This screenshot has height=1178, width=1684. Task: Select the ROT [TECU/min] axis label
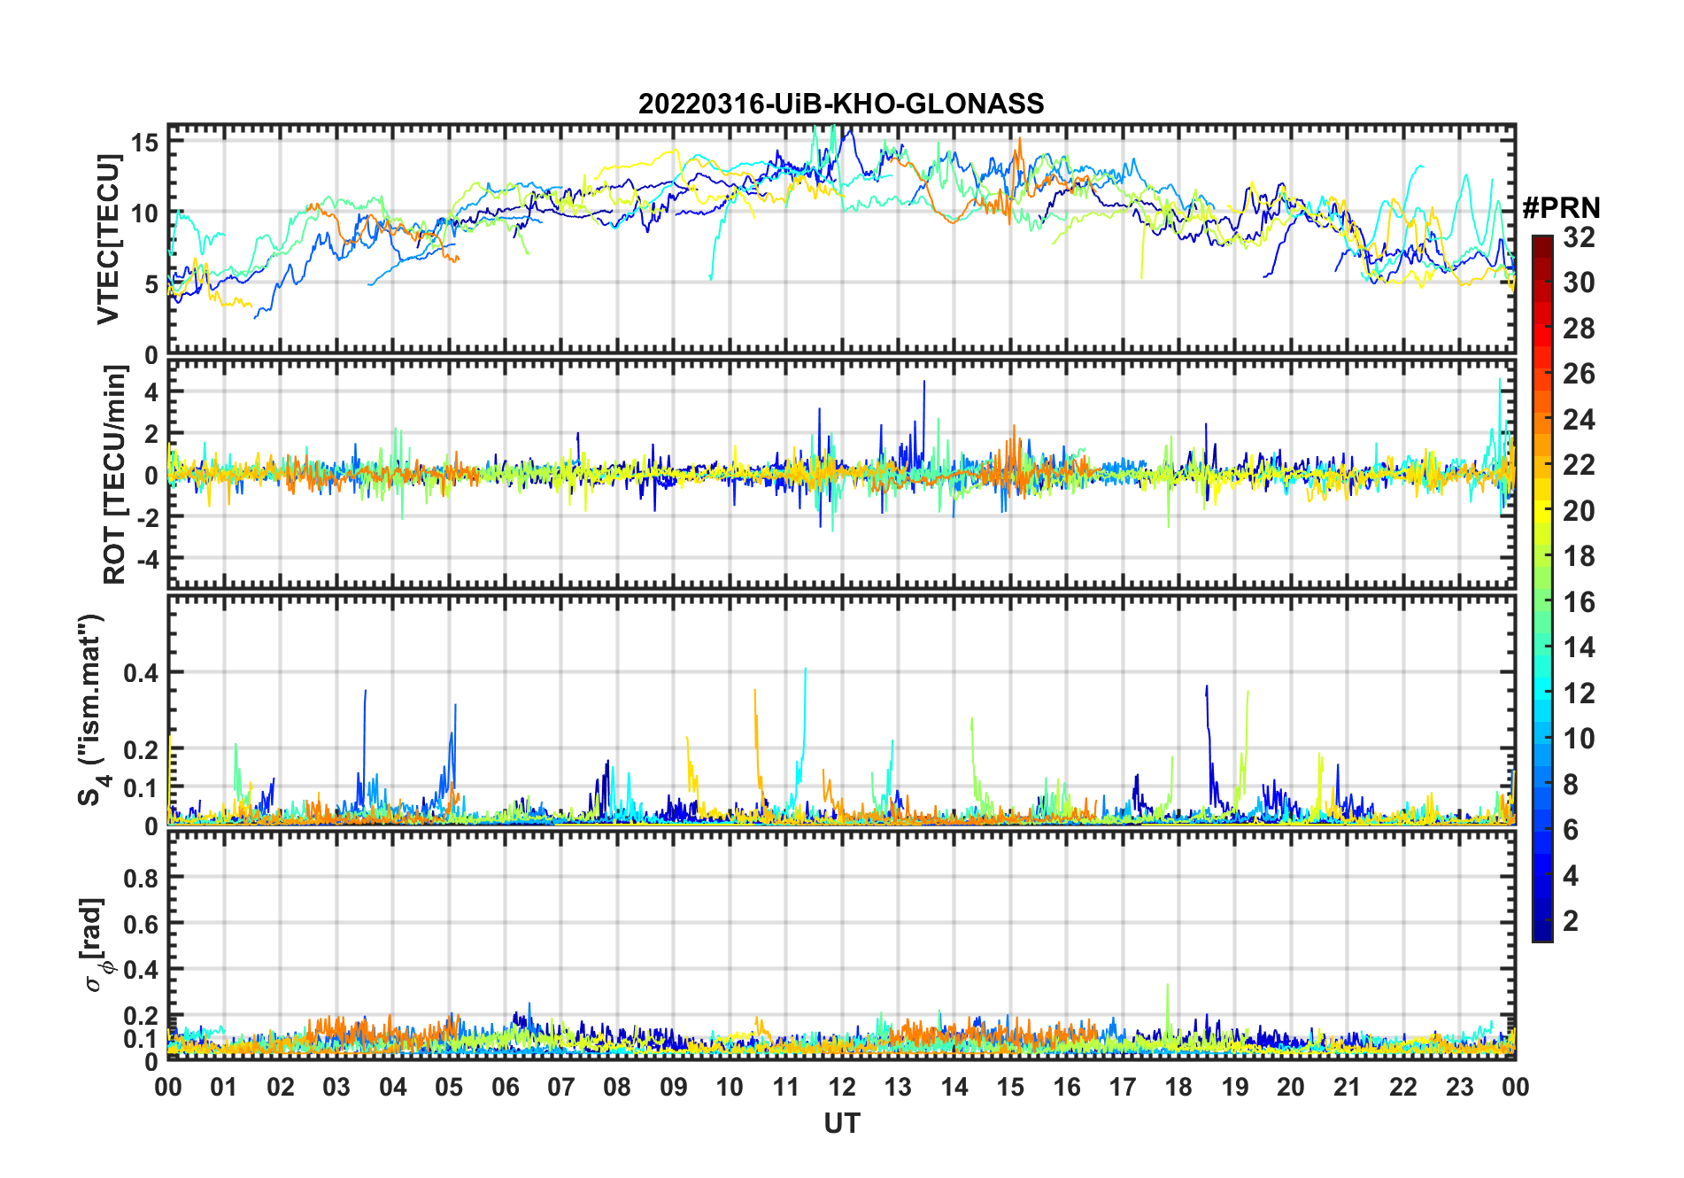click(x=114, y=475)
